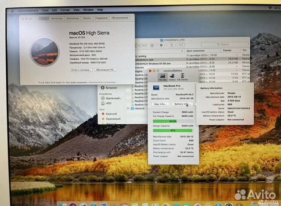
Task: Click the name column sort arrow in Finder
Action: coord(182,51)
